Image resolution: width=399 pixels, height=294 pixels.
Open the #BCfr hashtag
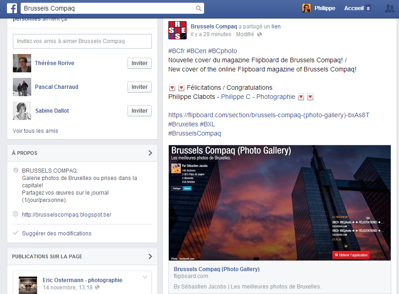(177, 51)
